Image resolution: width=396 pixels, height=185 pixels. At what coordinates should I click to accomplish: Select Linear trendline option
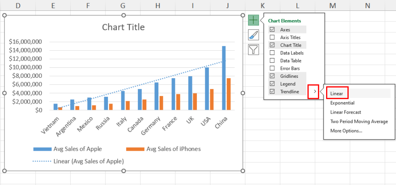tap(336, 94)
